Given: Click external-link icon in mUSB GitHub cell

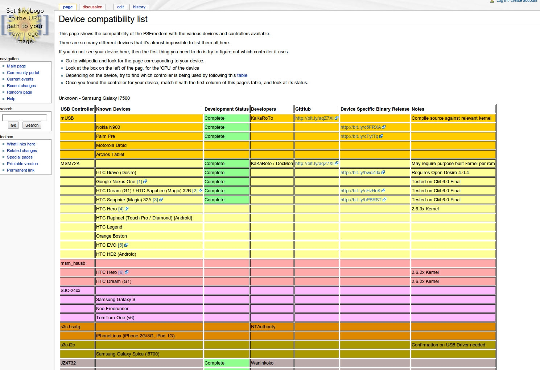Looking at the screenshot, I should coord(337,118).
